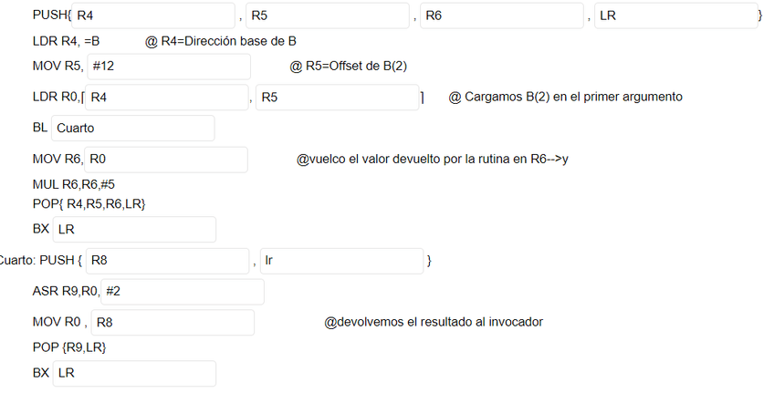This screenshot has height=393, width=774.
Task: Click the POP{ R4,R5,R6,LR} instruction text
Action: 89,203
